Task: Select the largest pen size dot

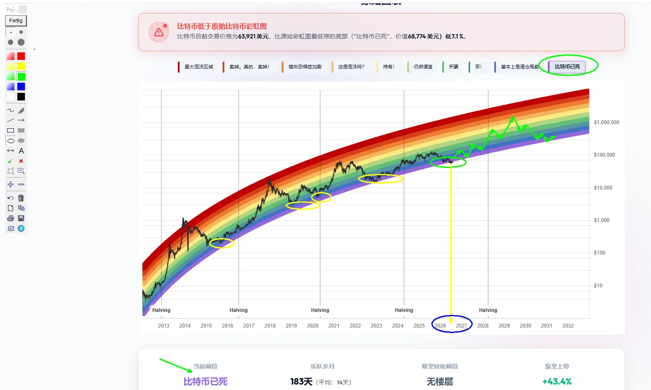Action: pos(21,42)
